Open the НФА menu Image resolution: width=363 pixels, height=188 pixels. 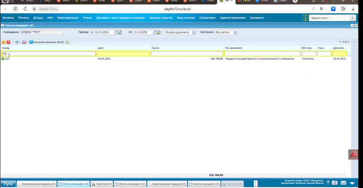coord(50,18)
